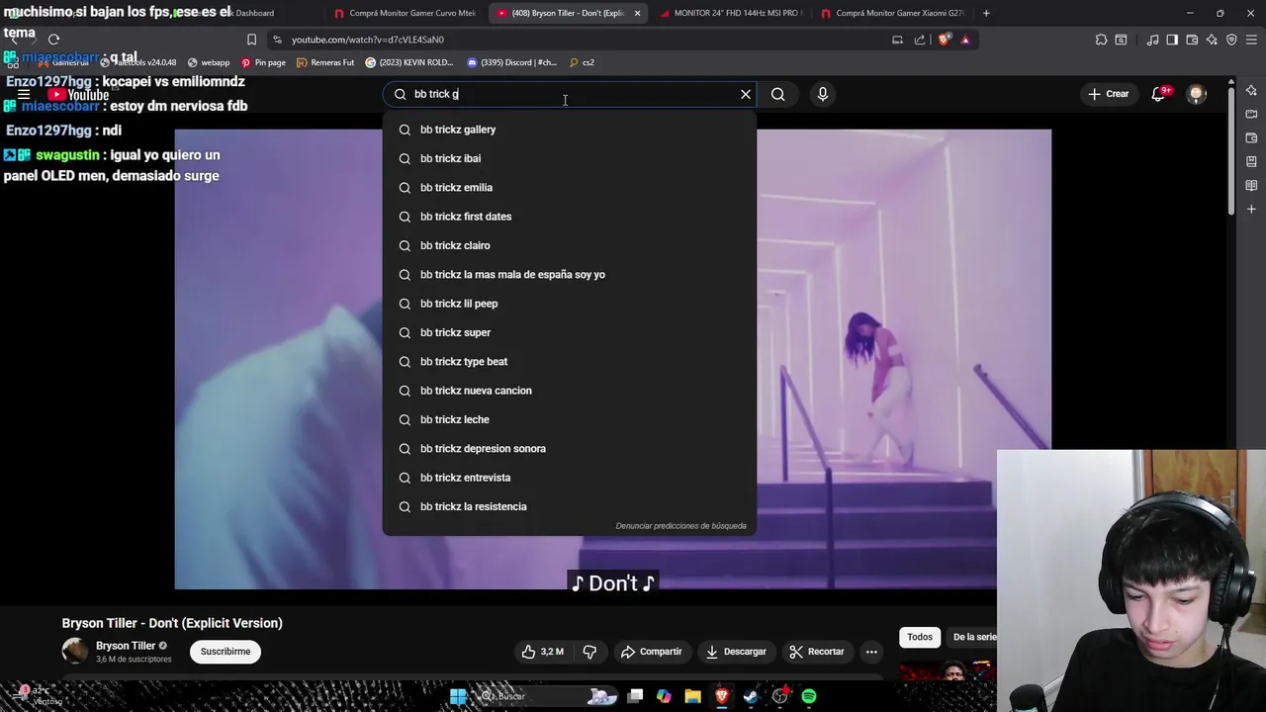Screen dimensions: 1266x712
Task: Clear the YouTube search box with X
Action: tap(746, 94)
